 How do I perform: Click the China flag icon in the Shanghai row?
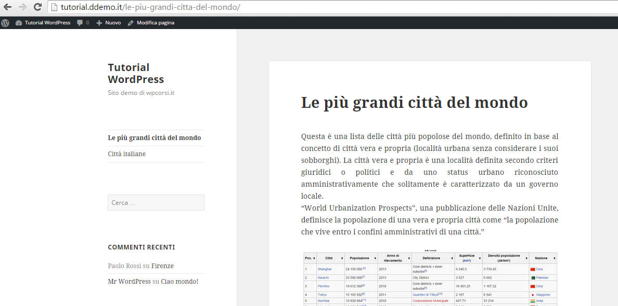[533, 269]
